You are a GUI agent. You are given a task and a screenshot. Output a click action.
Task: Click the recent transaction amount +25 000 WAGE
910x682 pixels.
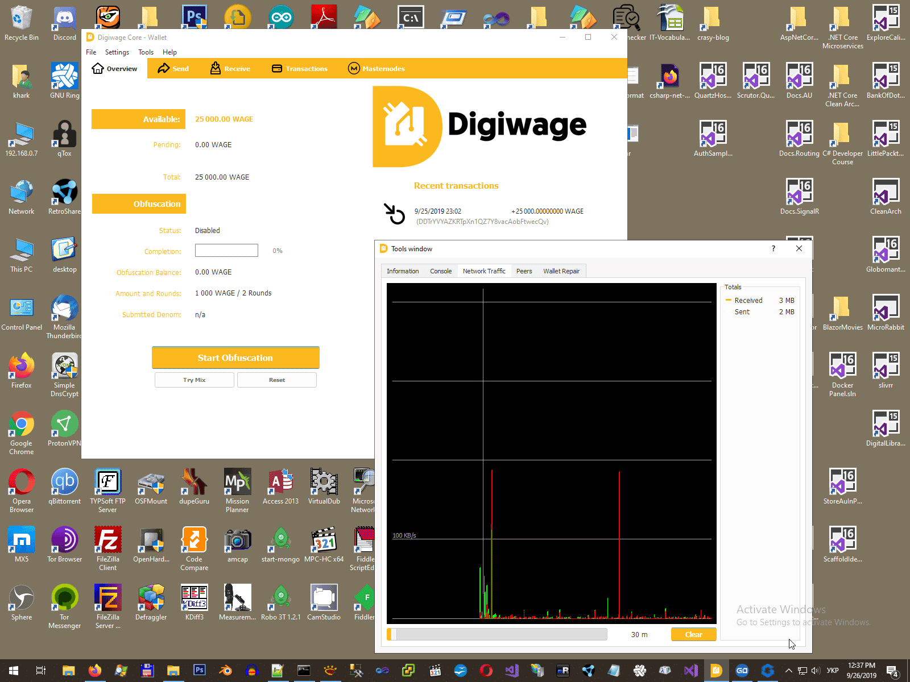tap(547, 211)
